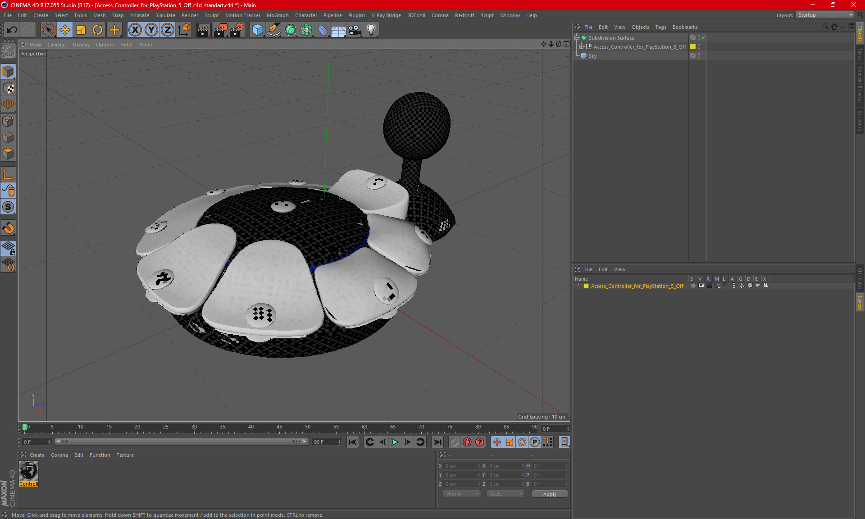Viewport: 865px width, 519px height.
Task: Open the viewport Display menu
Action: tap(81, 45)
